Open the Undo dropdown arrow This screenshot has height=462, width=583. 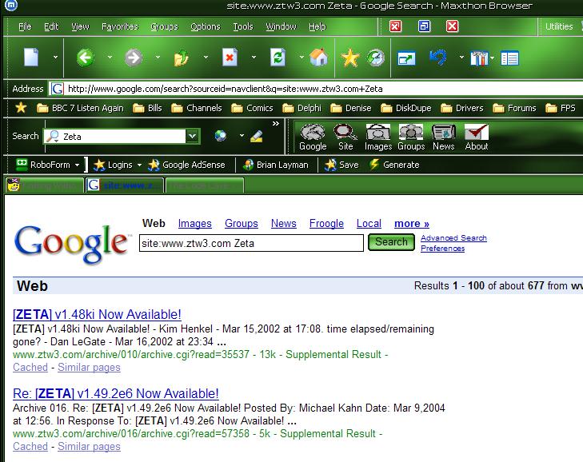[x=461, y=58]
